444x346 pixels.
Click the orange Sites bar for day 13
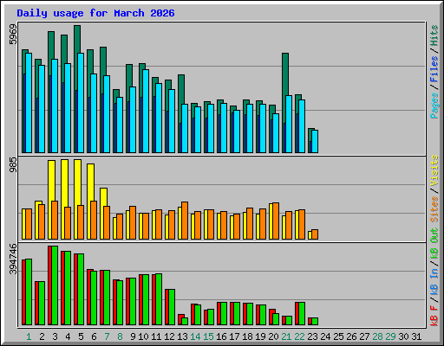coord(185,221)
